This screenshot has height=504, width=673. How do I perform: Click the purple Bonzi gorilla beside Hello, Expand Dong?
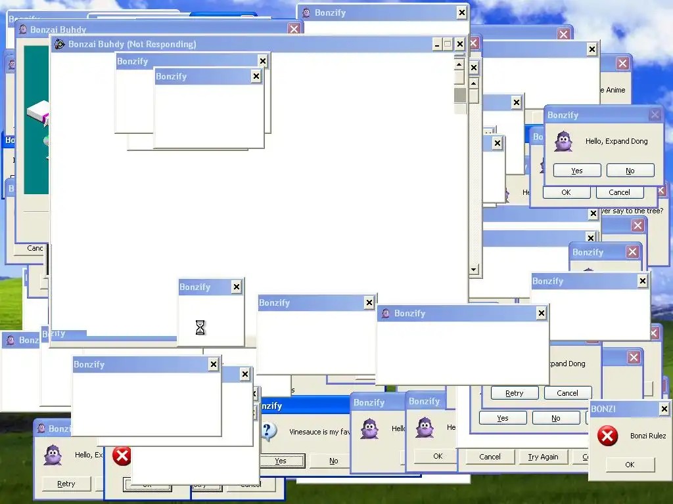(x=563, y=142)
